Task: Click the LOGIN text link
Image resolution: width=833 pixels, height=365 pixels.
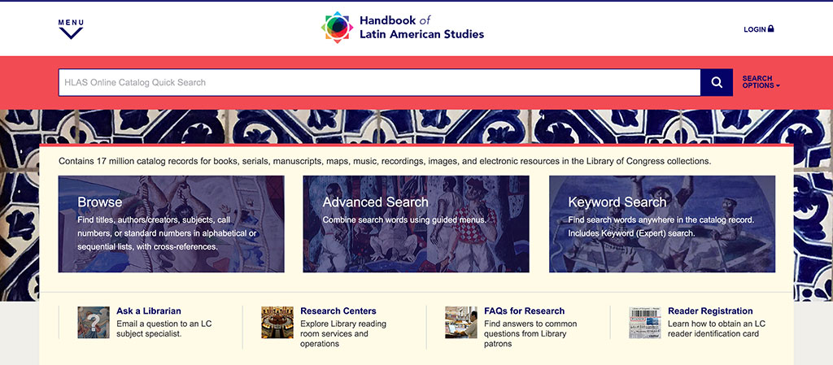Action: pos(754,30)
